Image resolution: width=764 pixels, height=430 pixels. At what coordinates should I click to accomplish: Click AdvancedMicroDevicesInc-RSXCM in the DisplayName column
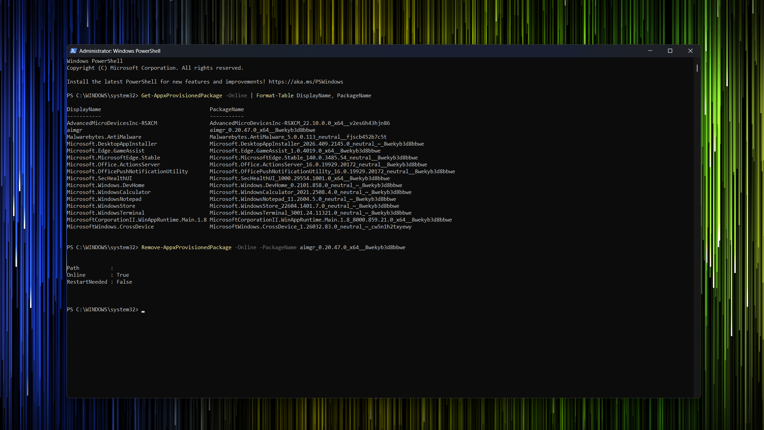pyautogui.click(x=112, y=123)
